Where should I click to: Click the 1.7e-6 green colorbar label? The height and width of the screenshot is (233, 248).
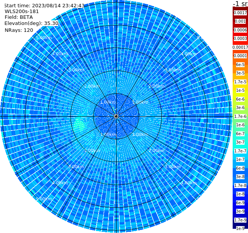pos(240,116)
